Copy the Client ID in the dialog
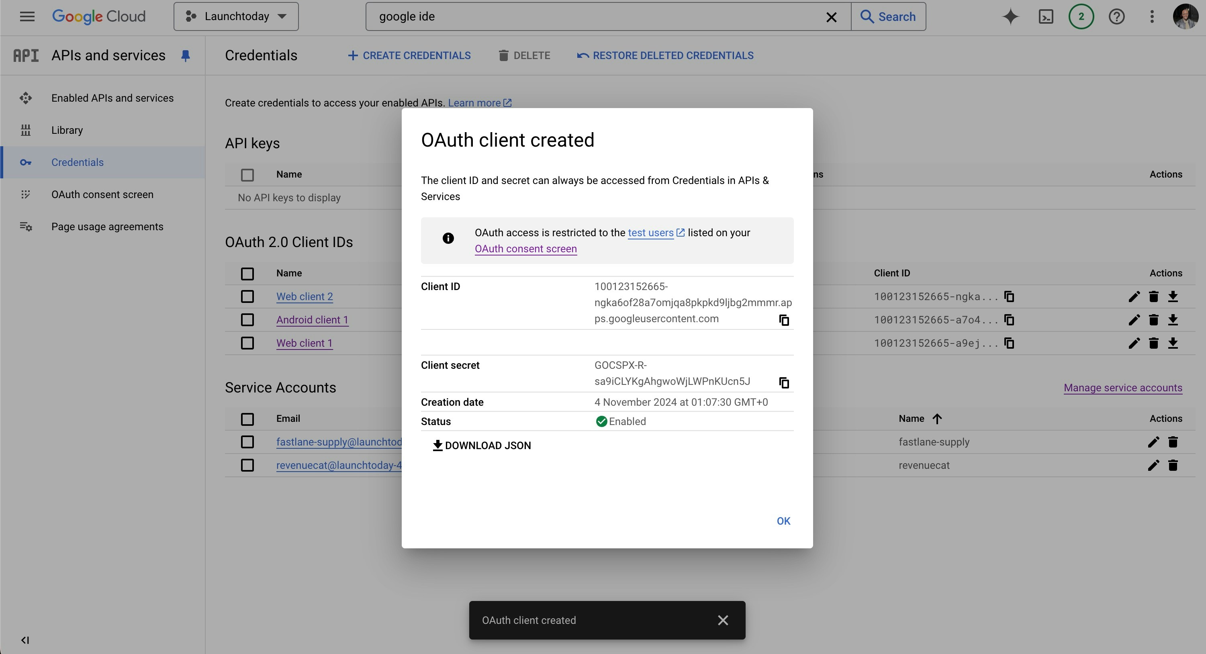The image size is (1206, 654). pyautogui.click(x=784, y=320)
